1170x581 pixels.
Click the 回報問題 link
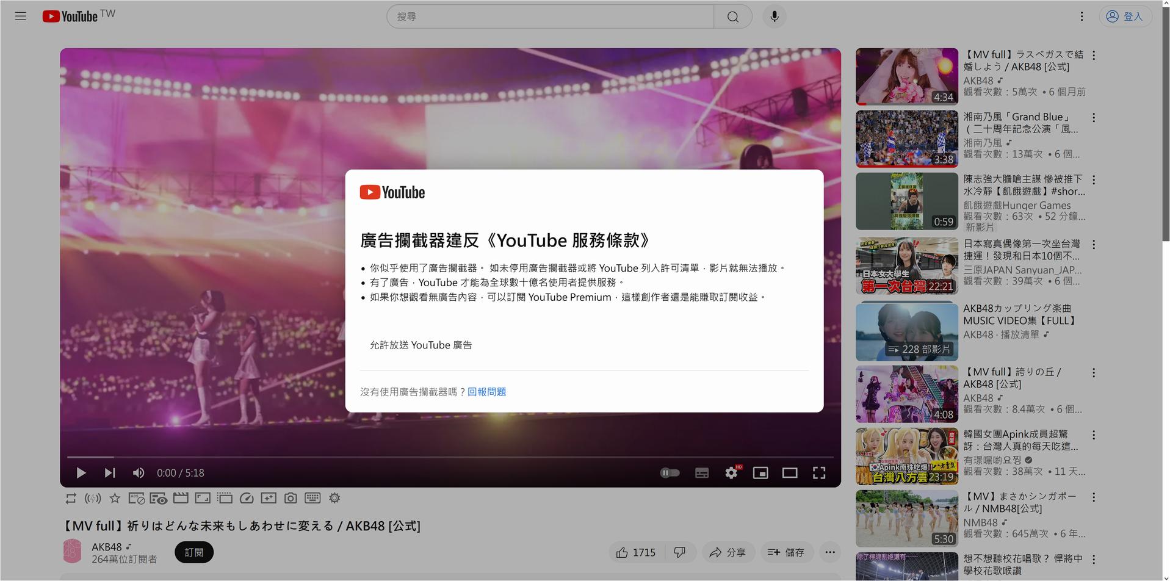tap(486, 392)
